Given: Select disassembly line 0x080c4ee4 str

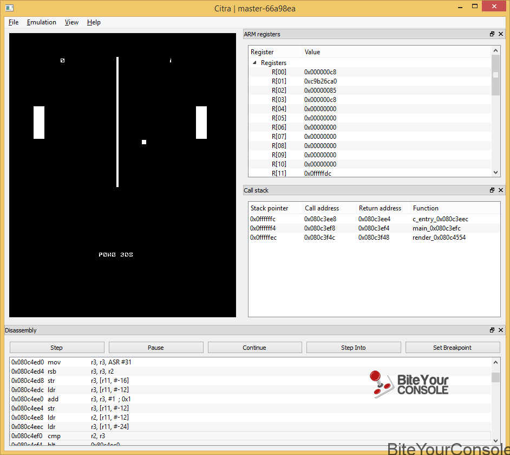Looking at the screenshot, I should pos(250,408).
